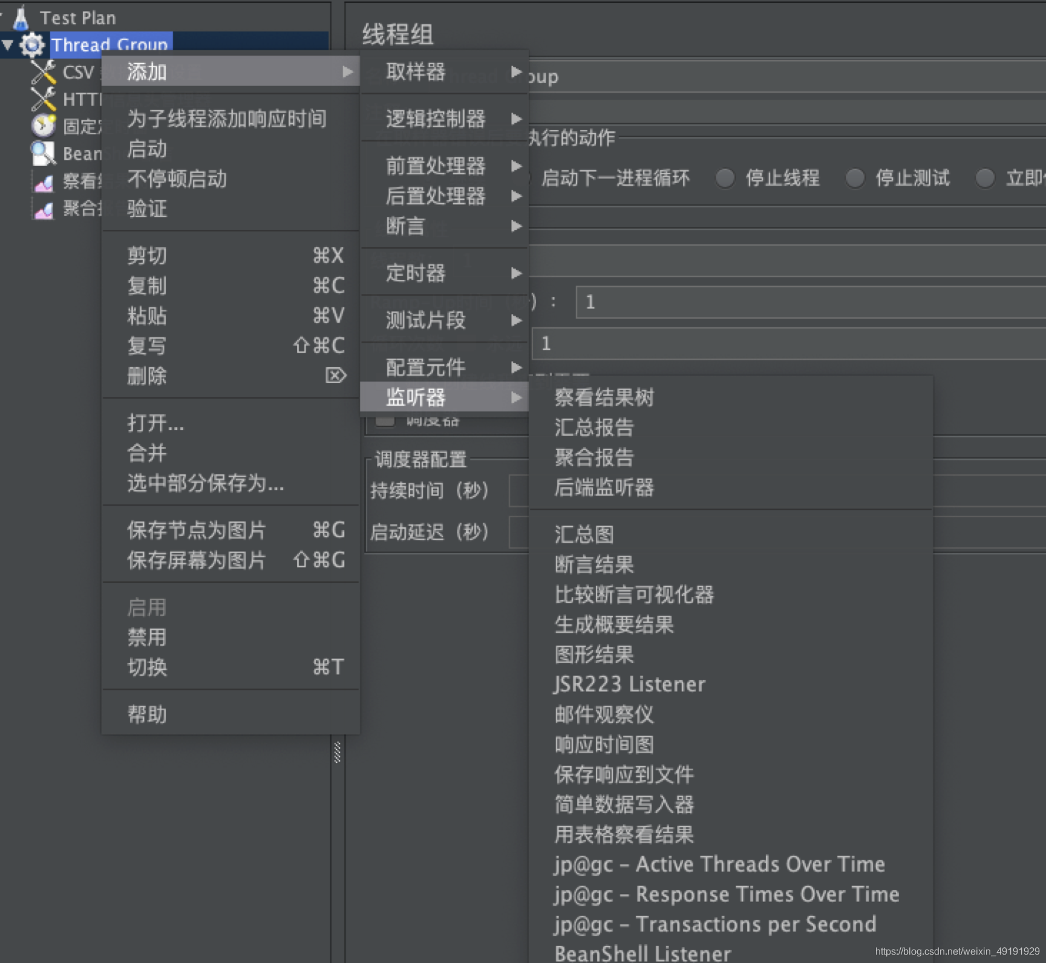The image size is (1046, 963).
Task: Click the BeanShell sampler icon
Action: (x=44, y=153)
